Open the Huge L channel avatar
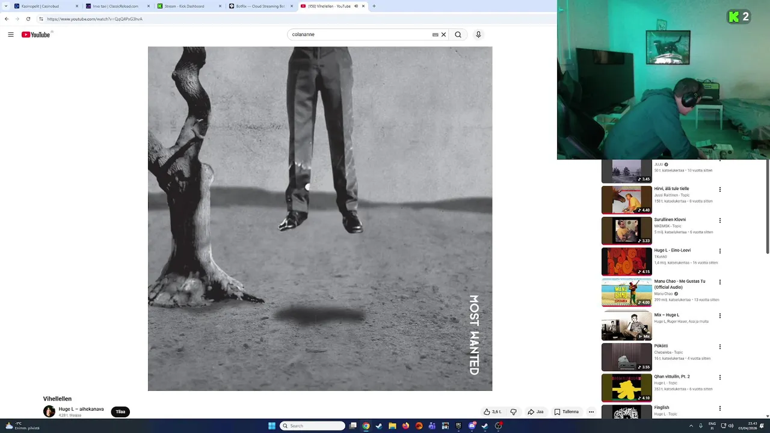The width and height of the screenshot is (770, 433). tap(49, 411)
